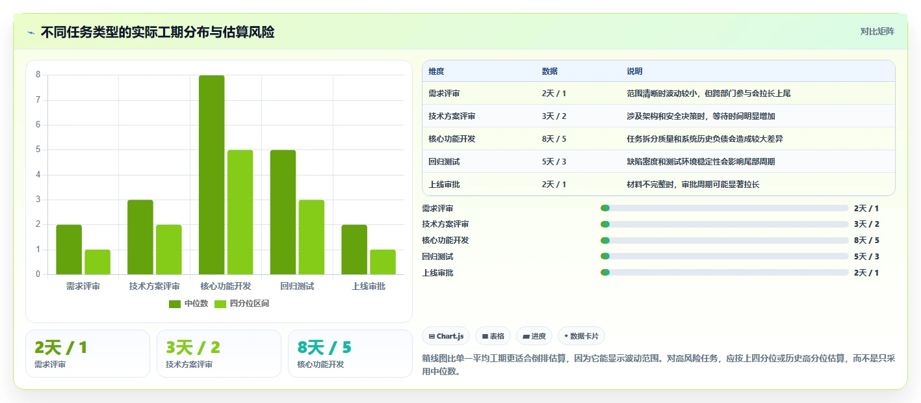Click the 技术方案评审 interquartile bar

[x=168, y=250]
